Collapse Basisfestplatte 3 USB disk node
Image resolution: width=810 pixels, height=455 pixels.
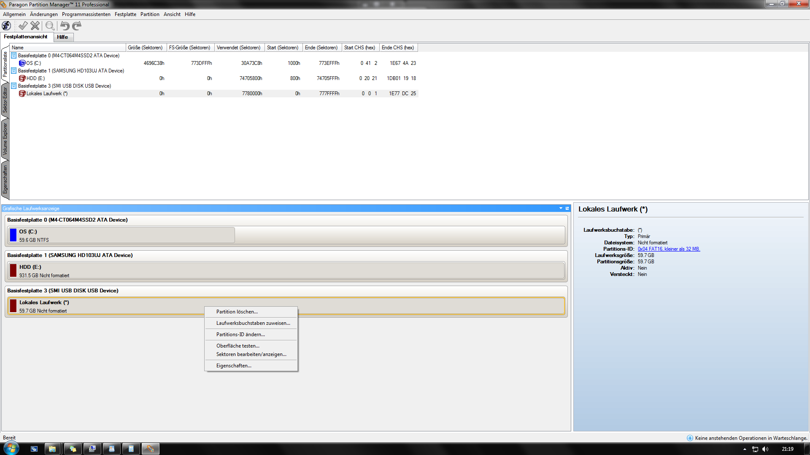click(x=13, y=86)
